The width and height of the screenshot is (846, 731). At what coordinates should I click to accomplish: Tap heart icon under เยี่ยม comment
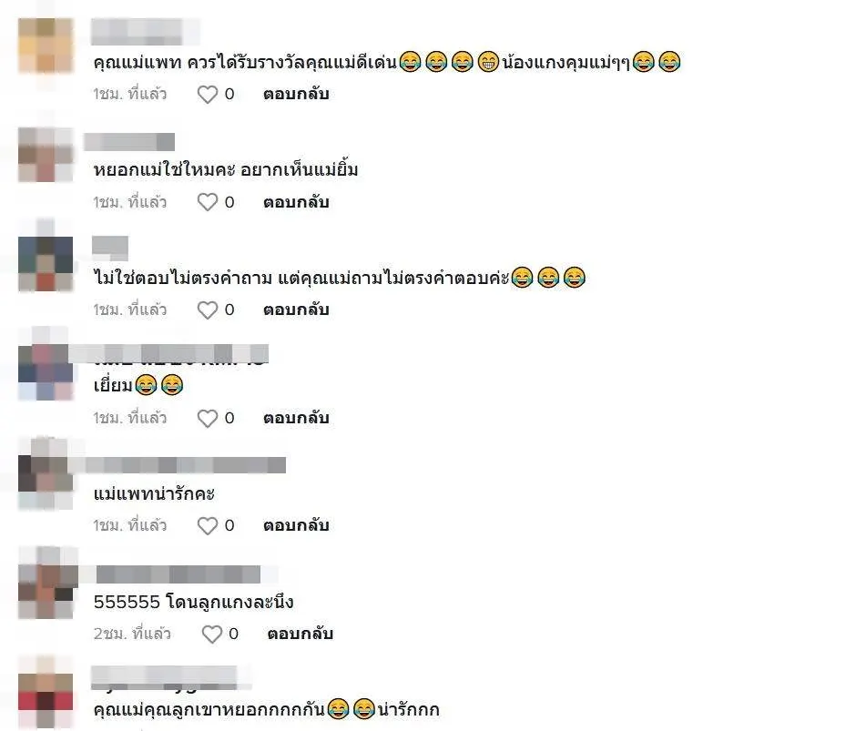(x=208, y=418)
